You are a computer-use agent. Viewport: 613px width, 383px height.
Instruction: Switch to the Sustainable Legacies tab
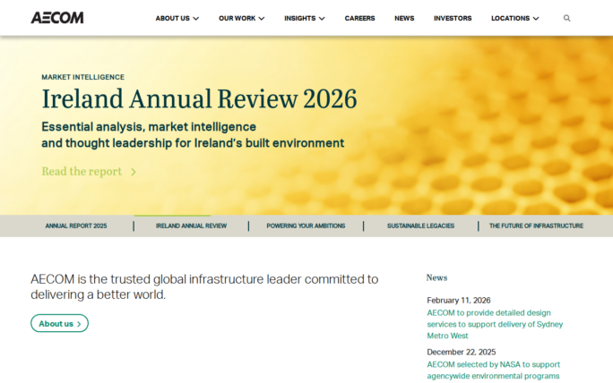[420, 226]
